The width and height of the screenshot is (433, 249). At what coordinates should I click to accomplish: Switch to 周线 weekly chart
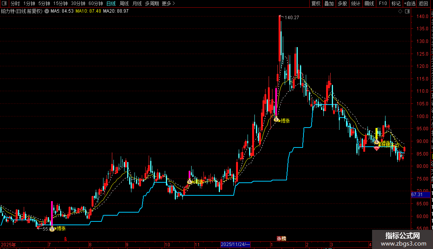pyautogui.click(x=124, y=3)
